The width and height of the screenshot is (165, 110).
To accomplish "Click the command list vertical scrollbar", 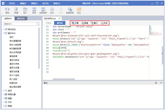I will point(39,48).
